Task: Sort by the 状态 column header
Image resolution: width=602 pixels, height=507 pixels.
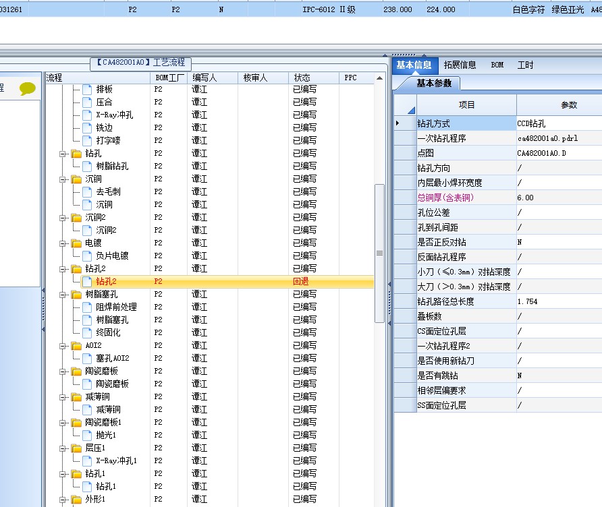Action: (x=314, y=78)
